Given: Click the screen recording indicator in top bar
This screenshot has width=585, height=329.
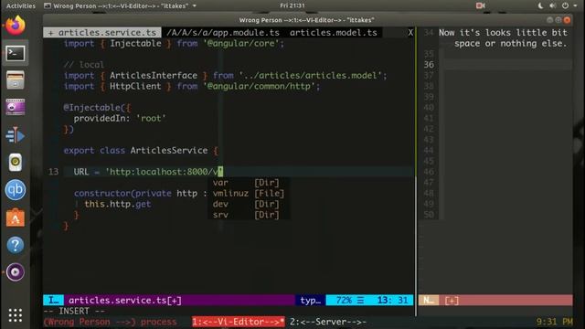Looking at the screenshot, I should (481, 5).
